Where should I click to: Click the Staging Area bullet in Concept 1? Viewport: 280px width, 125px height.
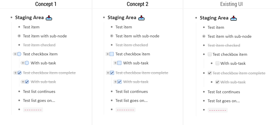(x=11, y=17)
